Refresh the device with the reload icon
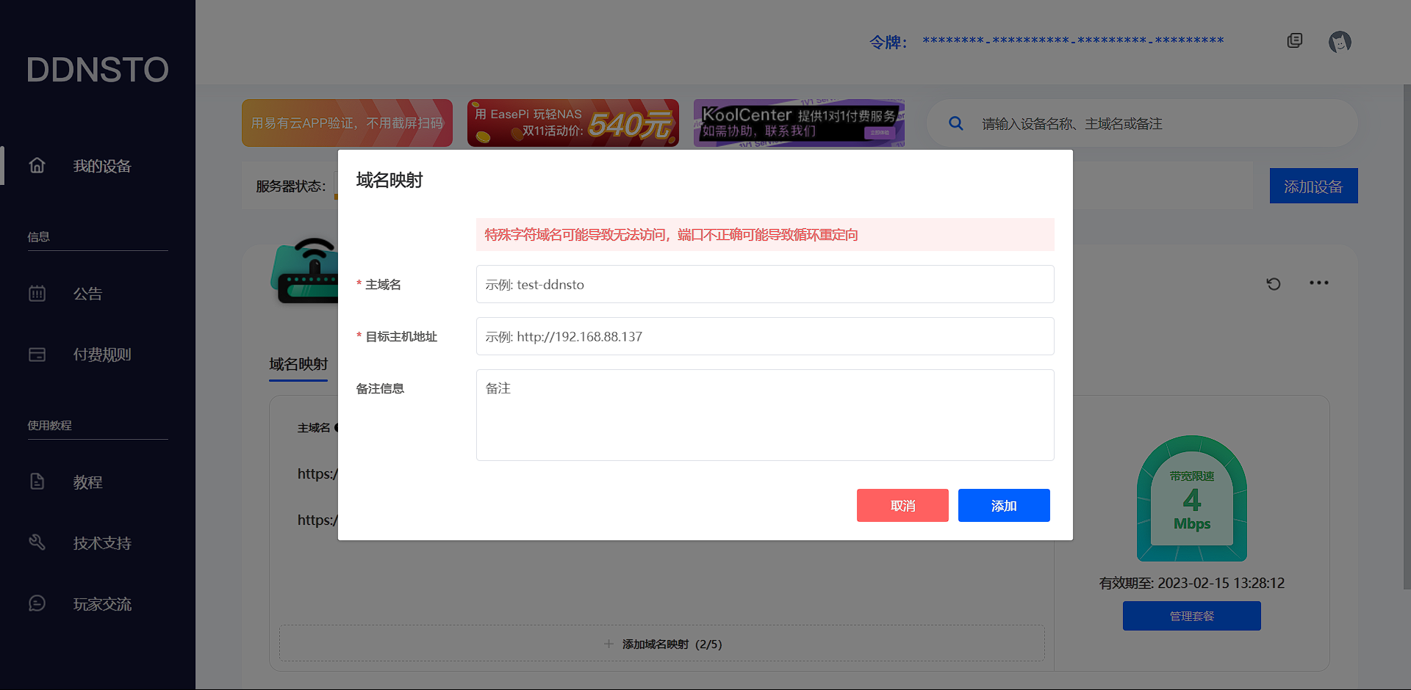This screenshot has width=1411, height=690. tap(1274, 283)
